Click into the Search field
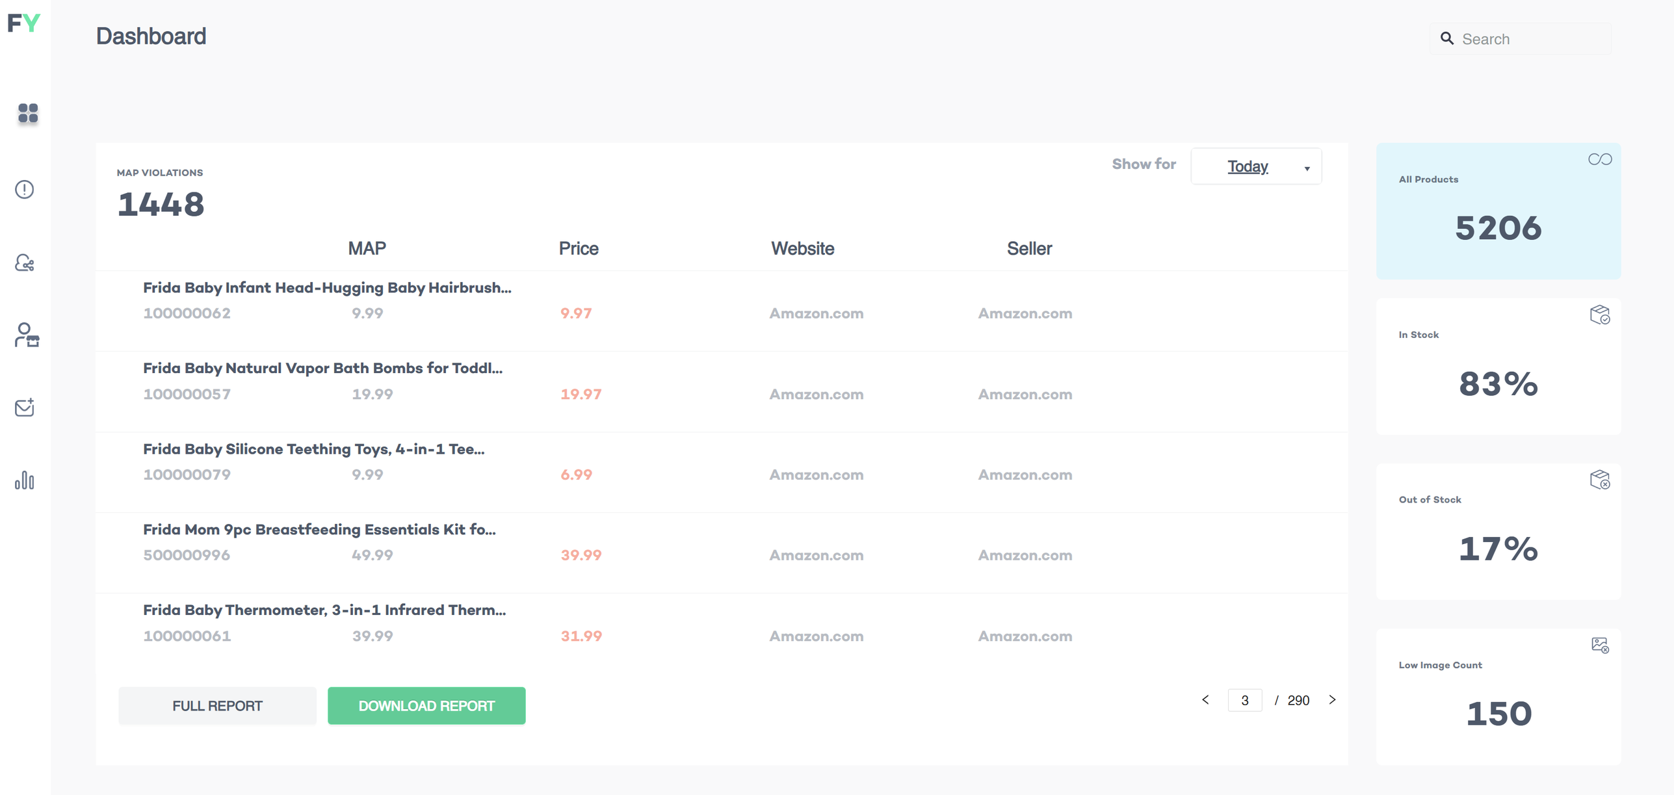This screenshot has height=795, width=1674. click(1520, 39)
